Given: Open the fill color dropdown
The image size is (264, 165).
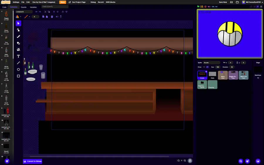Looking at the screenshot, I should point(18,17).
